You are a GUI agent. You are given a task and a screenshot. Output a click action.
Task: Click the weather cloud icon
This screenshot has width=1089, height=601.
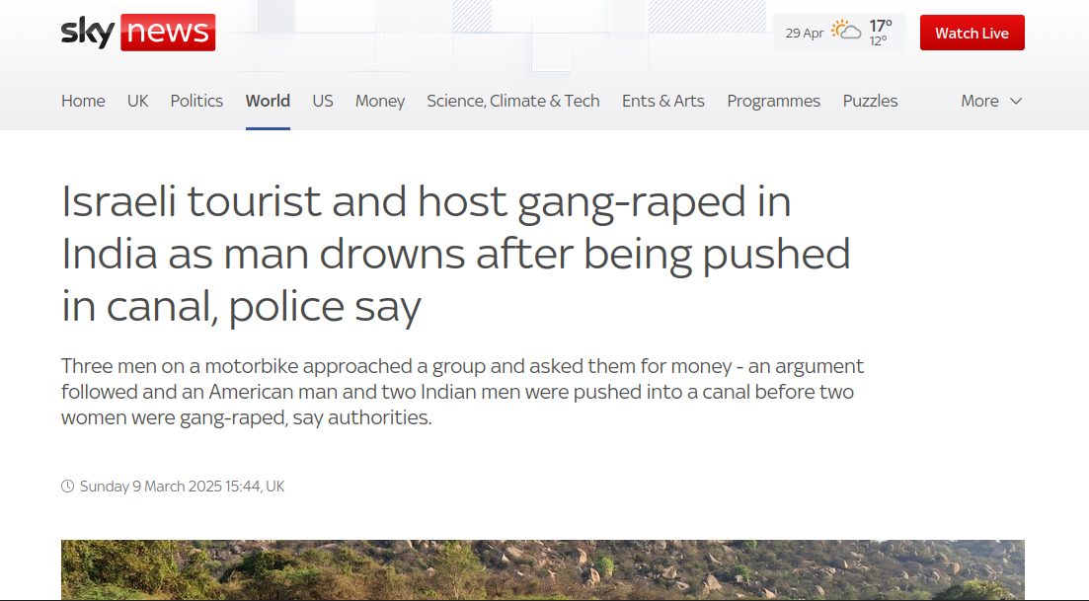point(846,31)
